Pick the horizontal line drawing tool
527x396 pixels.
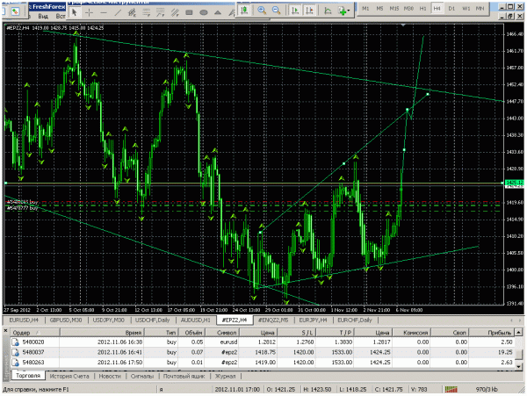(103, 13)
